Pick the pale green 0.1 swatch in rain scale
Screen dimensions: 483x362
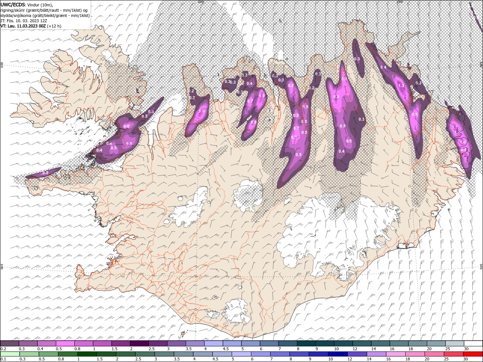pyautogui.click(x=10, y=354)
